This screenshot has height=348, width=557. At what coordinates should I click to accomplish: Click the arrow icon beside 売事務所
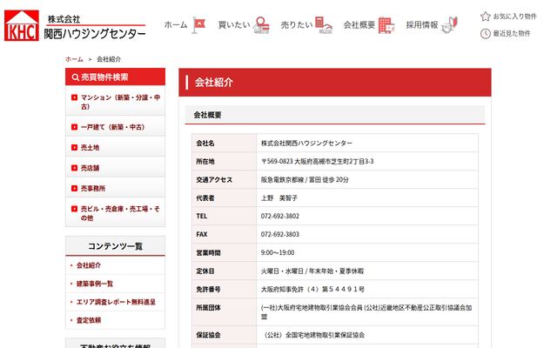74,188
